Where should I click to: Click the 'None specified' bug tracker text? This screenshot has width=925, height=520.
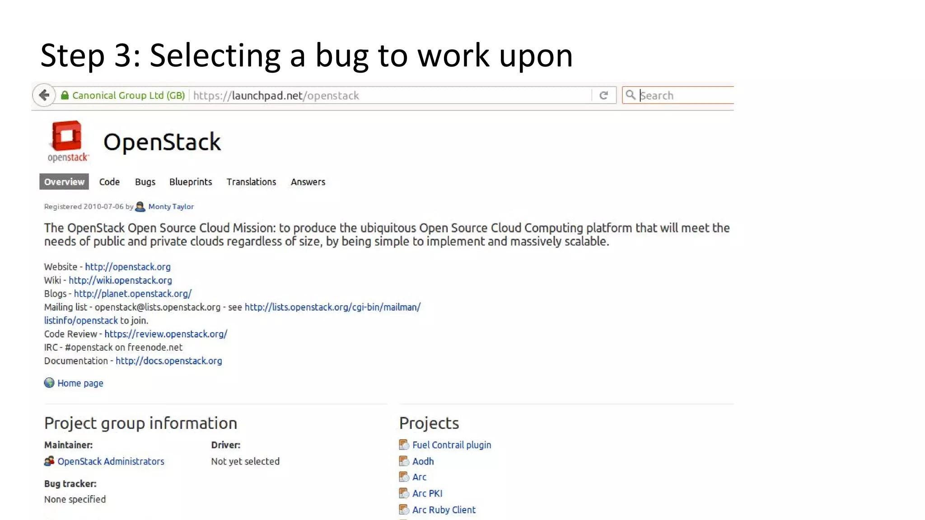[75, 499]
